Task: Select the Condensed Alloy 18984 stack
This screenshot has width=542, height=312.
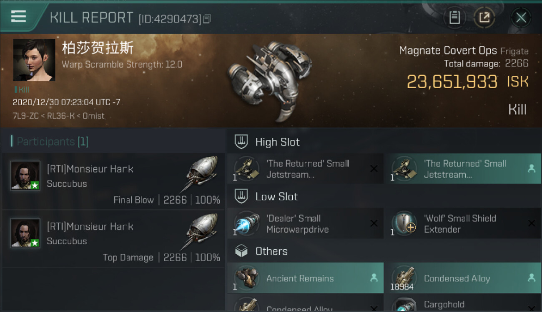Action: [x=463, y=278]
